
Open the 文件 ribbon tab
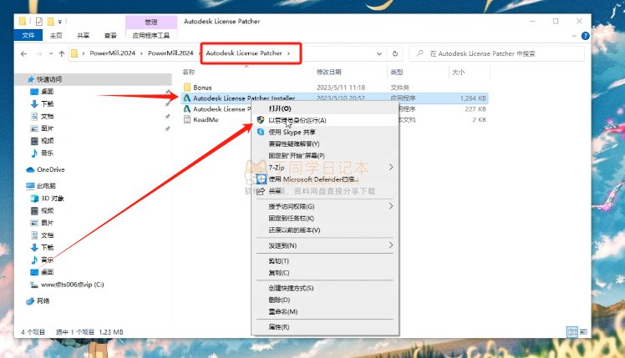pyautogui.click(x=28, y=35)
